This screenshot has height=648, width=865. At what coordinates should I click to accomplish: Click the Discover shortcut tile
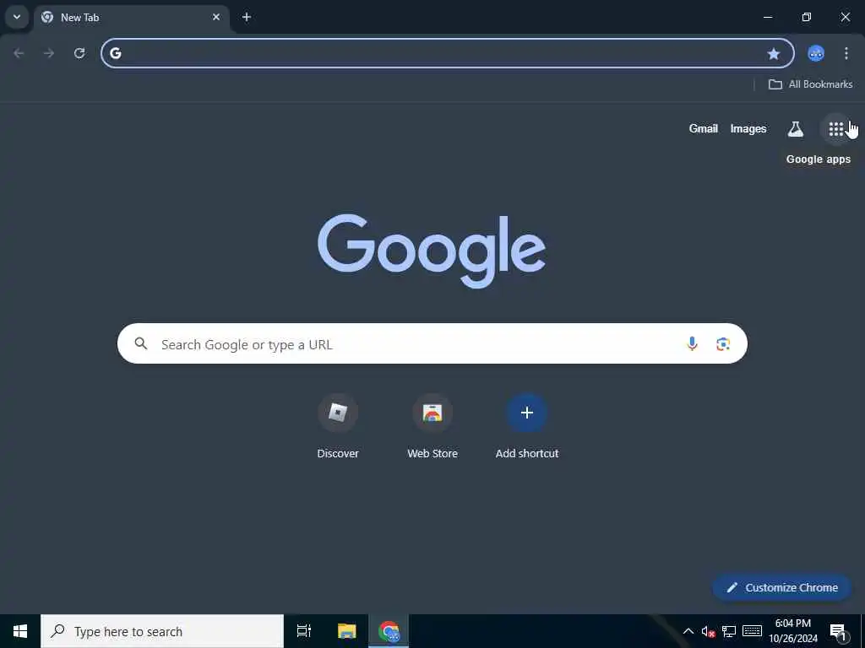pos(338,426)
